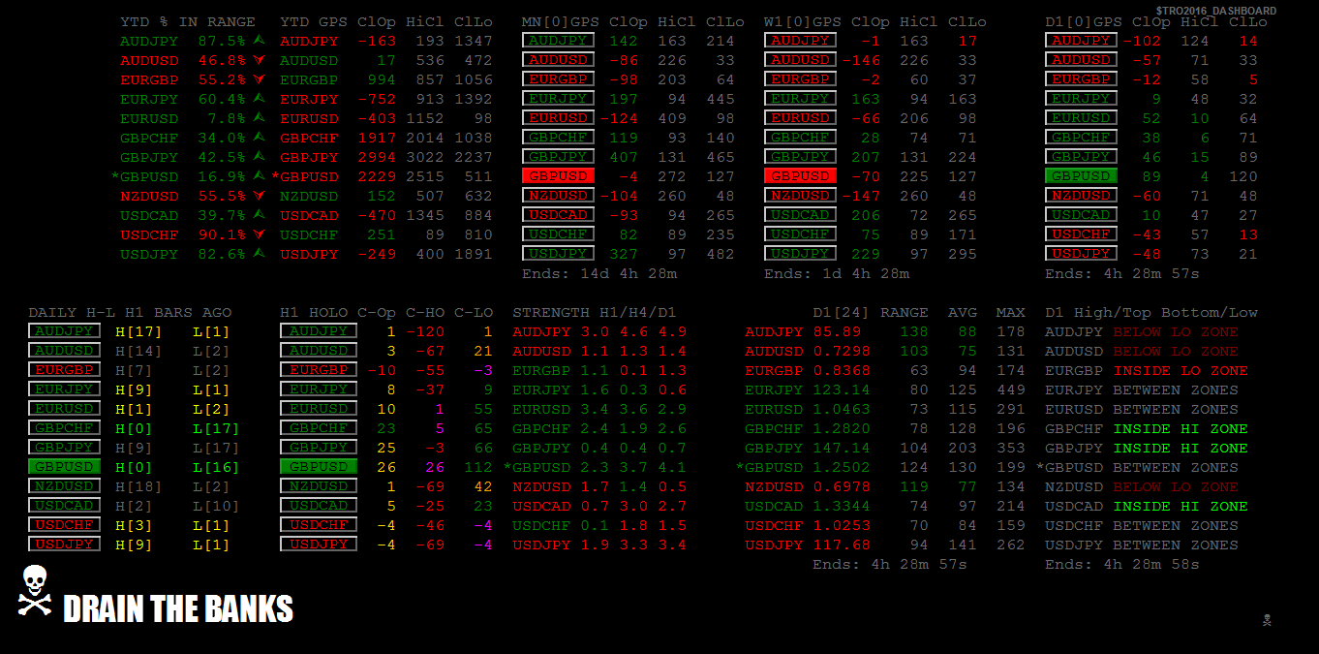The image size is (1319, 654).
Task: Select the green-filled GBPUSD box in D1[0]GPS
Action: point(1081,176)
